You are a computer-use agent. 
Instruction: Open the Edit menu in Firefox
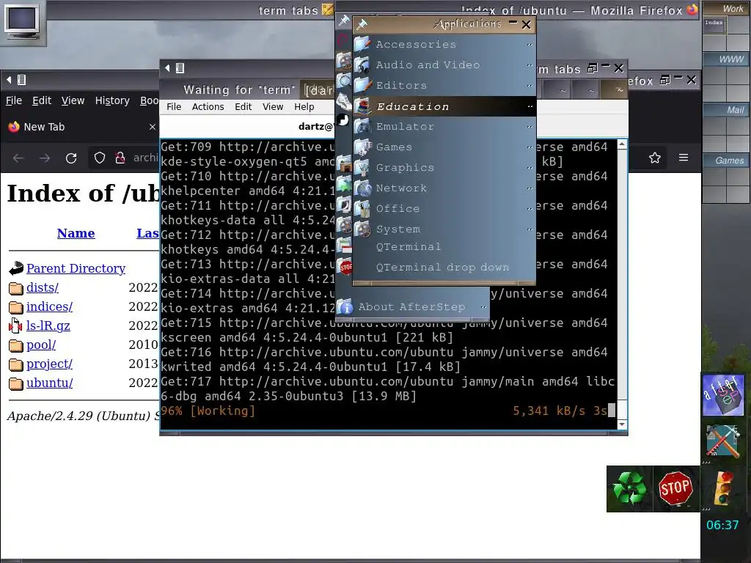click(x=42, y=100)
